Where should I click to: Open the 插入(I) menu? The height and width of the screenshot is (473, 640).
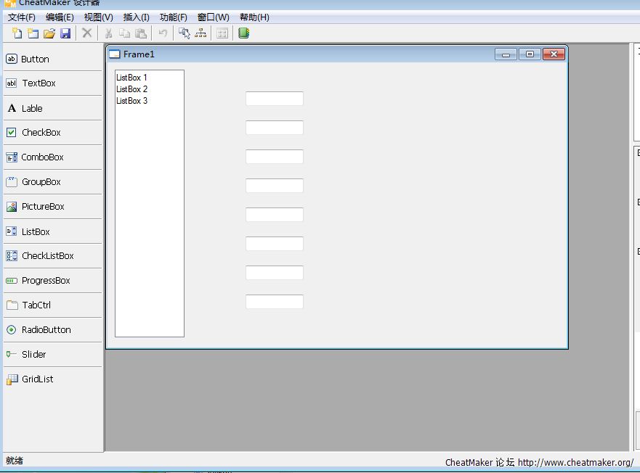pos(137,17)
